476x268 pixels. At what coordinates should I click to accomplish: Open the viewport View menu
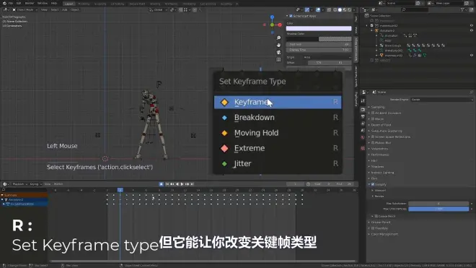click(x=44, y=9)
